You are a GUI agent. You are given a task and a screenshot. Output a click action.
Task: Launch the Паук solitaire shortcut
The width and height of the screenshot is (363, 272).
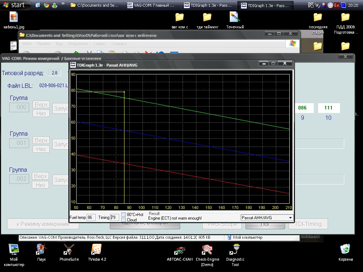[x=41, y=253]
